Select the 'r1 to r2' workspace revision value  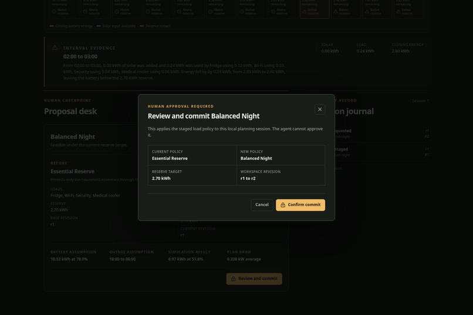pyautogui.click(x=248, y=178)
